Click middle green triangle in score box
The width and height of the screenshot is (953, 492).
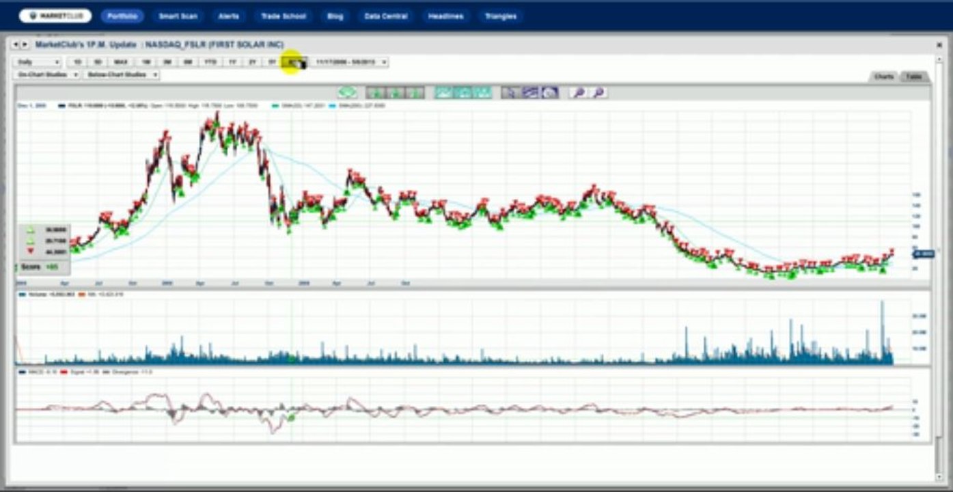click(x=29, y=241)
